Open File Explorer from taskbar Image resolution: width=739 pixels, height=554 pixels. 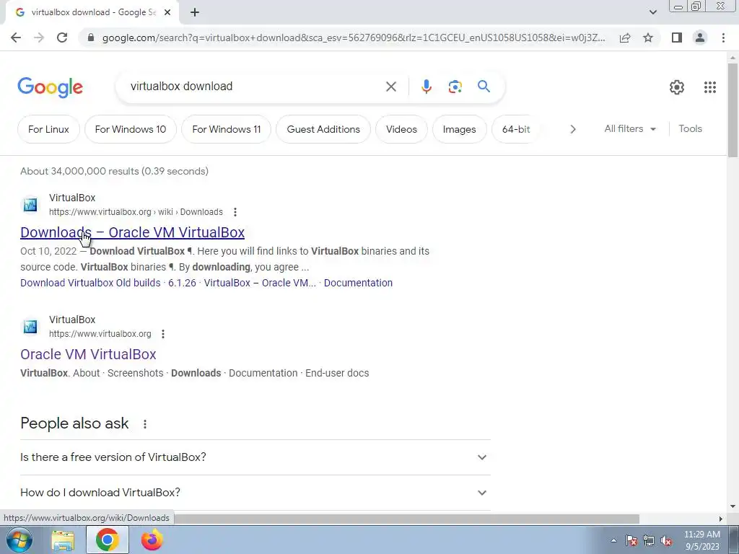click(x=63, y=540)
